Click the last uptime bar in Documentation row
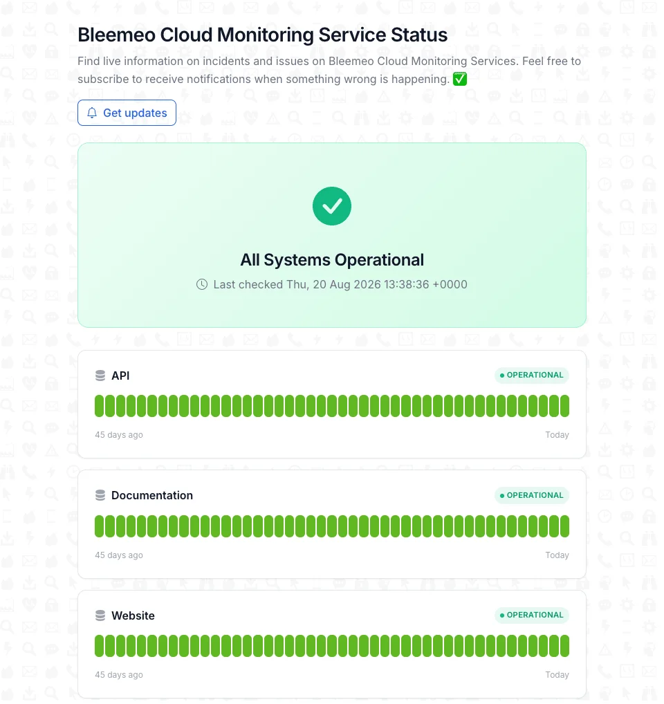 click(x=566, y=528)
